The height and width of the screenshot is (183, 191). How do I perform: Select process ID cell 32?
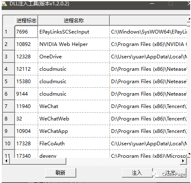pyautogui.click(x=26, y=119)
